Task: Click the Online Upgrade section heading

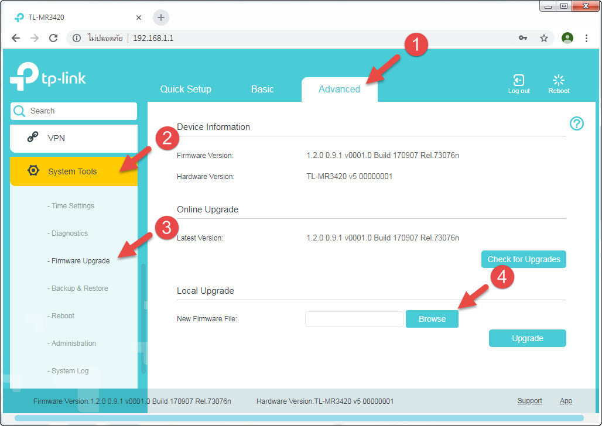Action: pos(207,209)
